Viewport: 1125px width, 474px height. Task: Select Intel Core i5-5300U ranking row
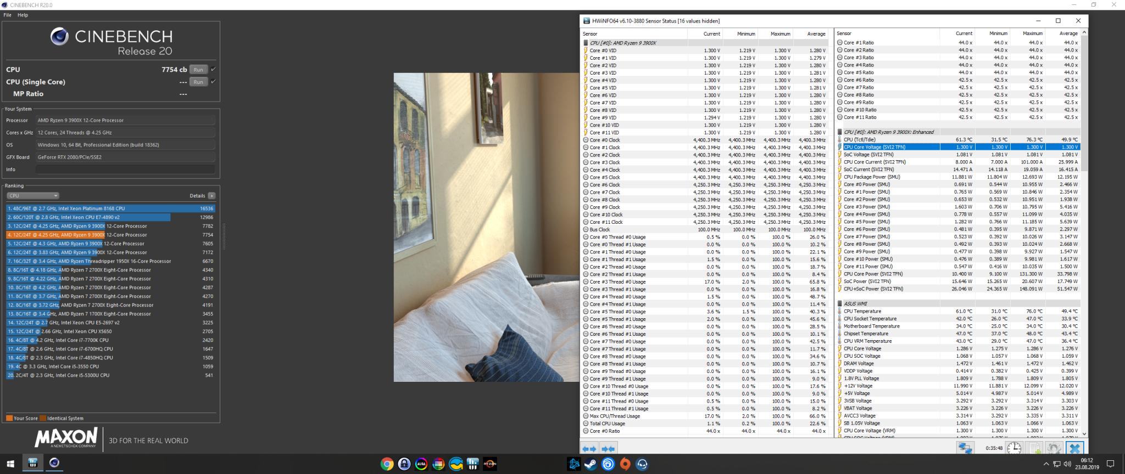110,375
